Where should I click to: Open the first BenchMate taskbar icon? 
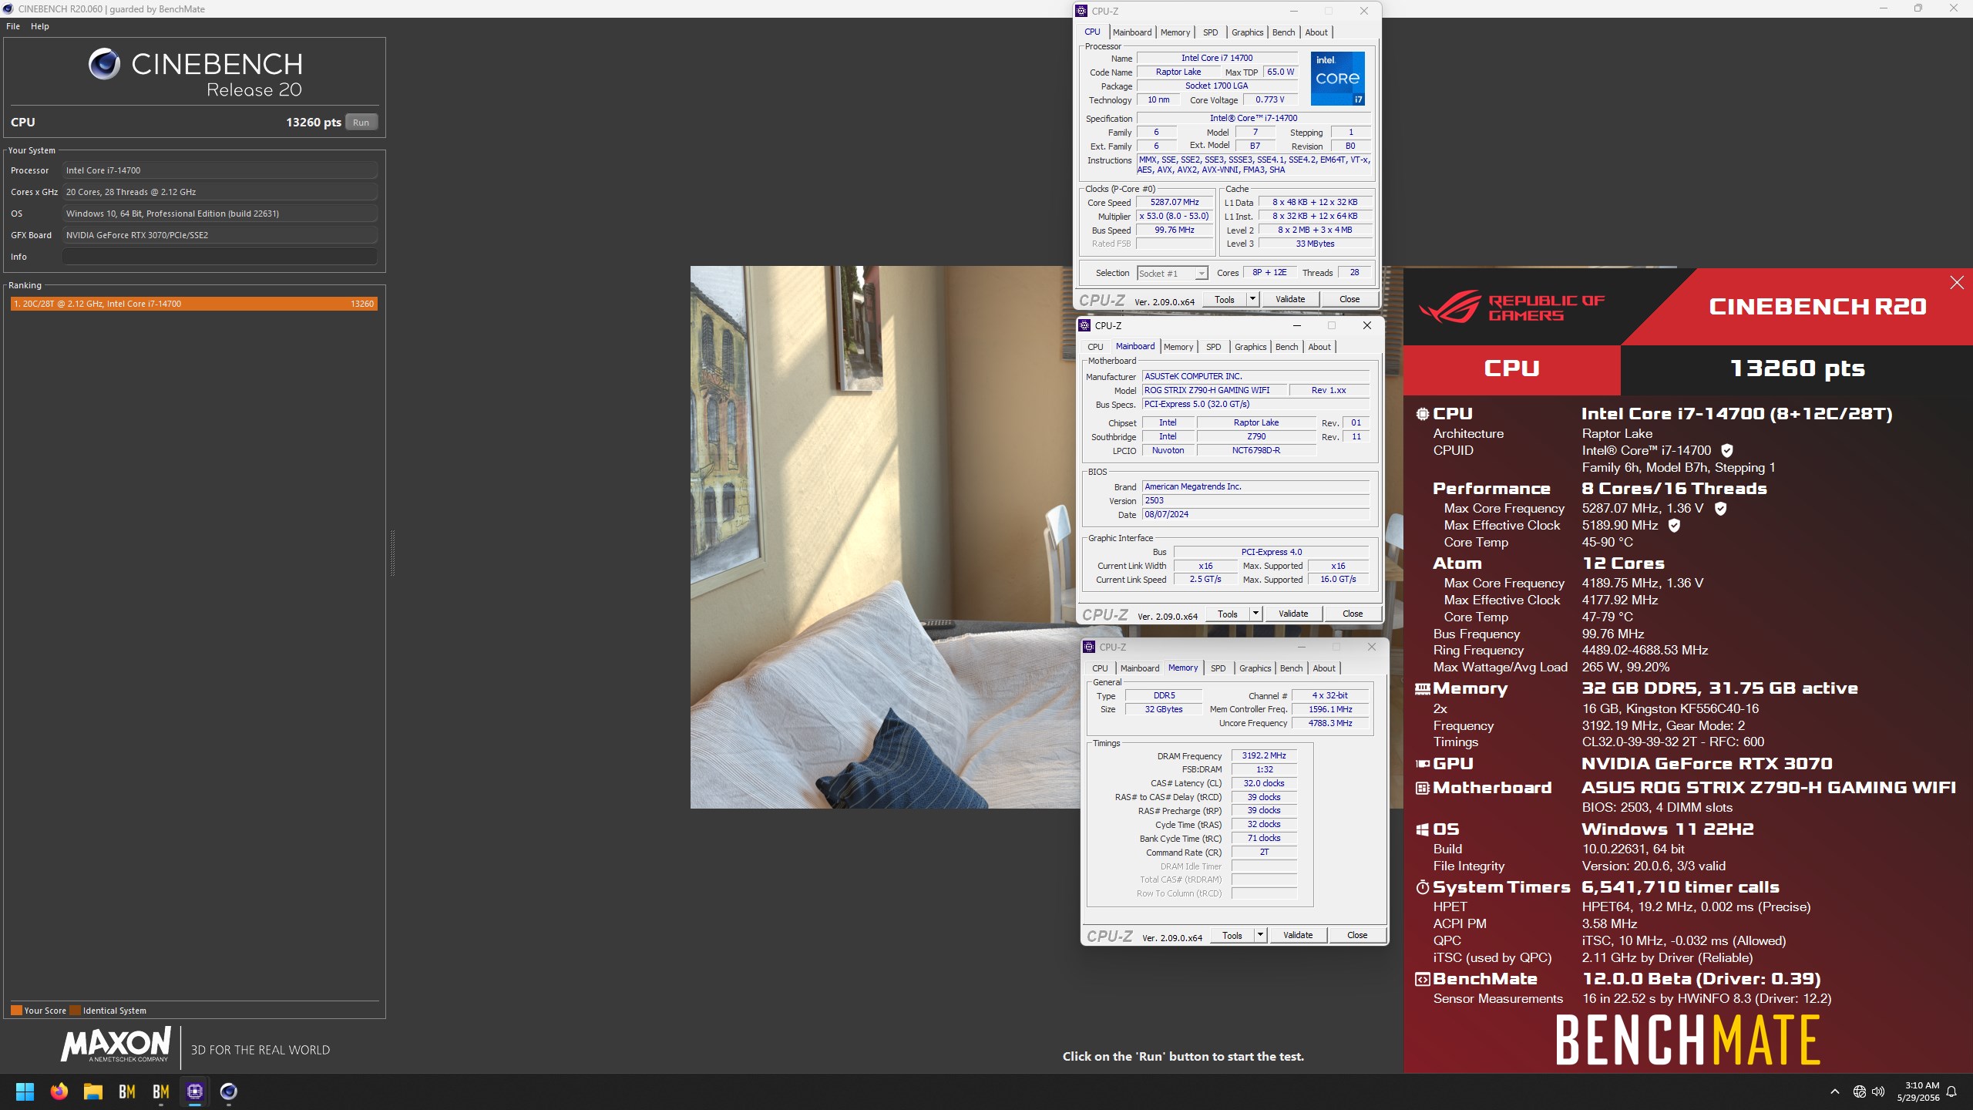[127, 1091]
